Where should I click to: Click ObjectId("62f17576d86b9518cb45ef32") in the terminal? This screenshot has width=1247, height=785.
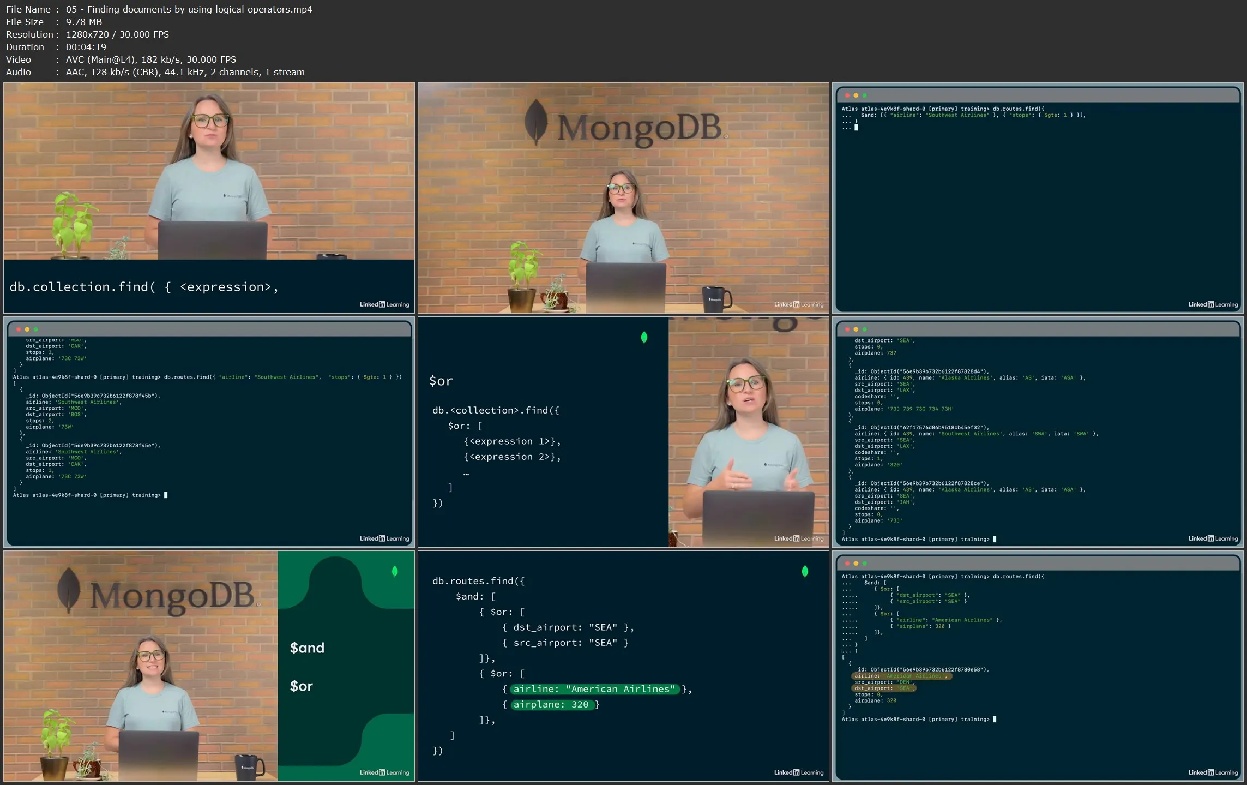pos(930,428)
